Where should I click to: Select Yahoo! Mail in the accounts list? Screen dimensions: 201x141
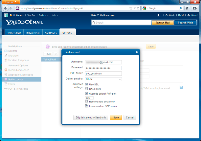(x=52, y=60)
